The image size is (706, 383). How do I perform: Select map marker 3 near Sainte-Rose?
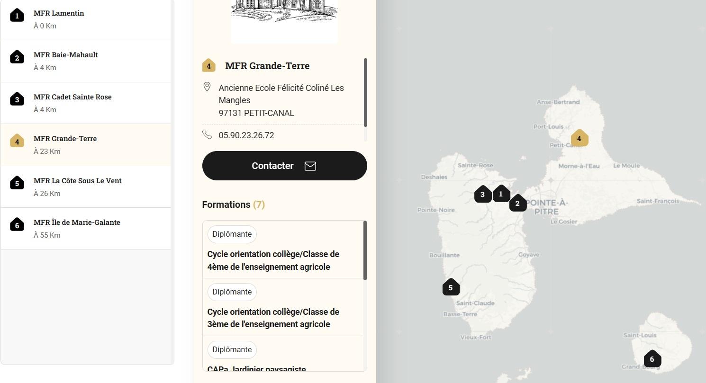click(482, 194)
